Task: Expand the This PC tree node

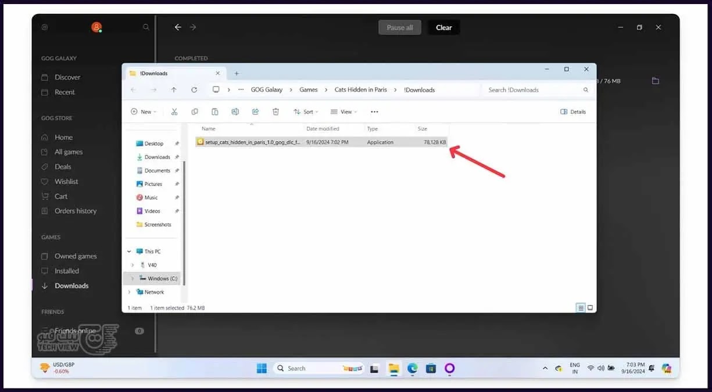Action: click(129, 251)
